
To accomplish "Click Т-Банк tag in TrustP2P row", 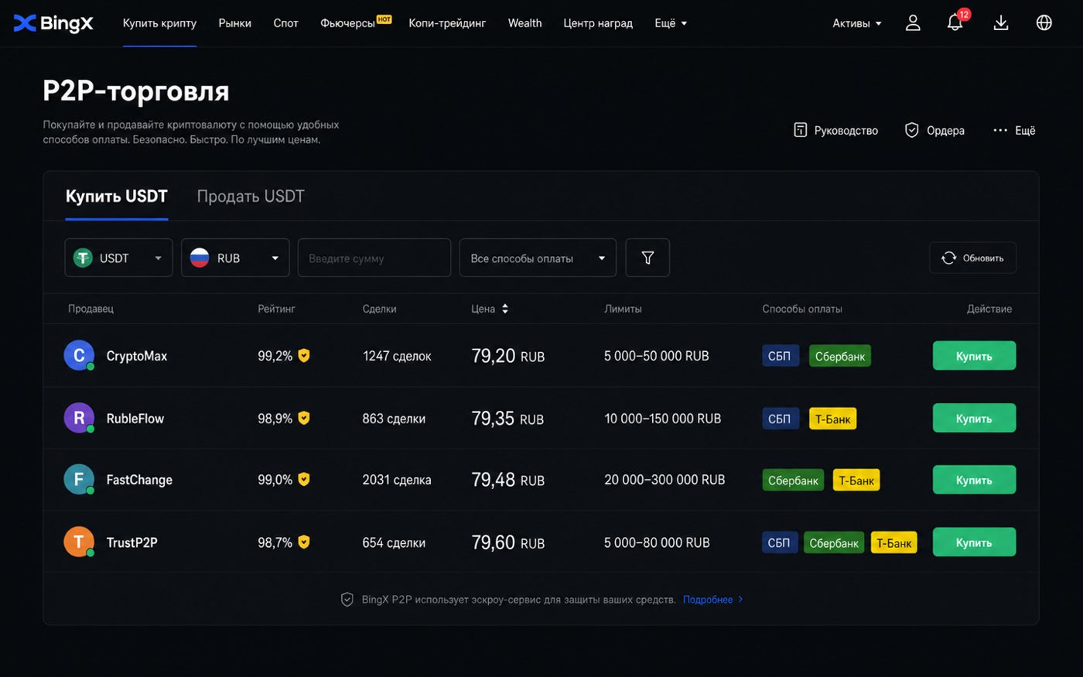I will [894, 542].
